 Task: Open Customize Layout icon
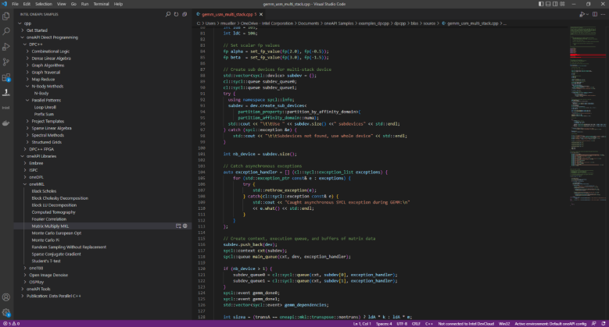click(562, 4)
